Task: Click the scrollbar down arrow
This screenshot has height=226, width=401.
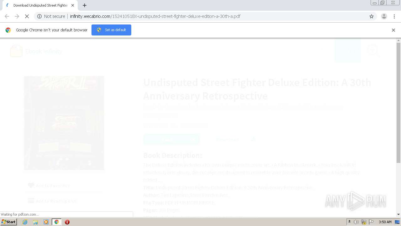Action: (398, 214)
